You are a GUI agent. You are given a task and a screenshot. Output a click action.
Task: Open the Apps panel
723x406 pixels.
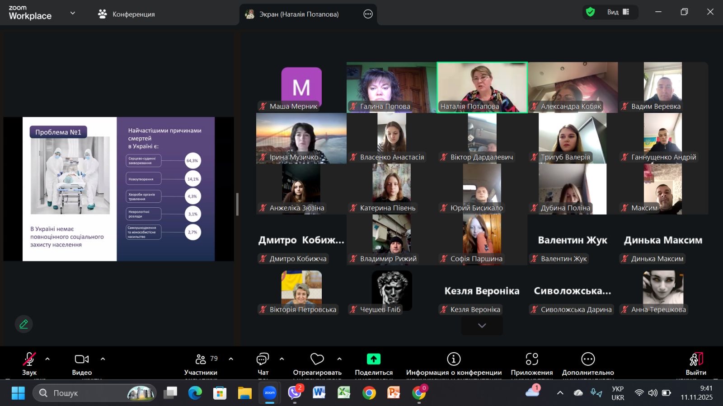(531, 359)
